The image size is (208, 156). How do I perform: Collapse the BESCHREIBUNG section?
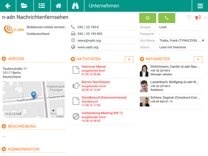pos(4,126)
